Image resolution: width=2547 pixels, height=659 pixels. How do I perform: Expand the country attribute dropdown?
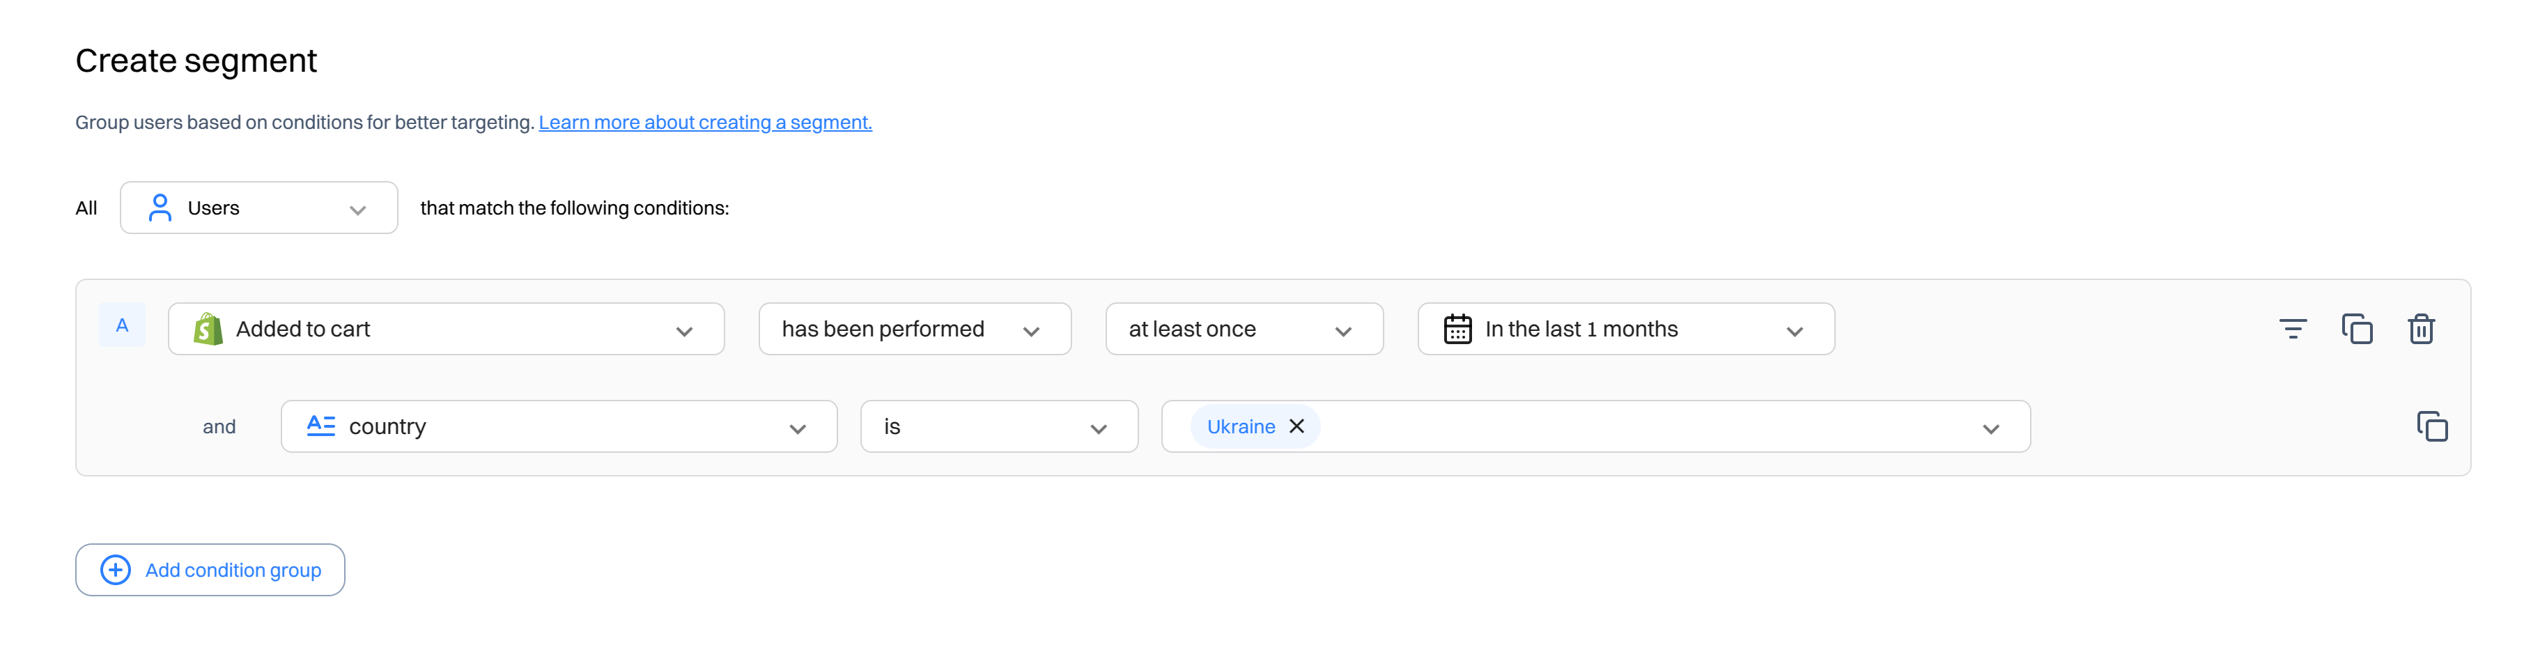point(559,427)
